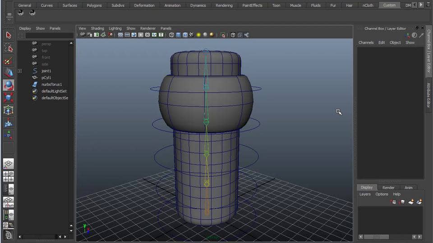Toggle the film gate icon in viewport toolbar

coord(127,35)
